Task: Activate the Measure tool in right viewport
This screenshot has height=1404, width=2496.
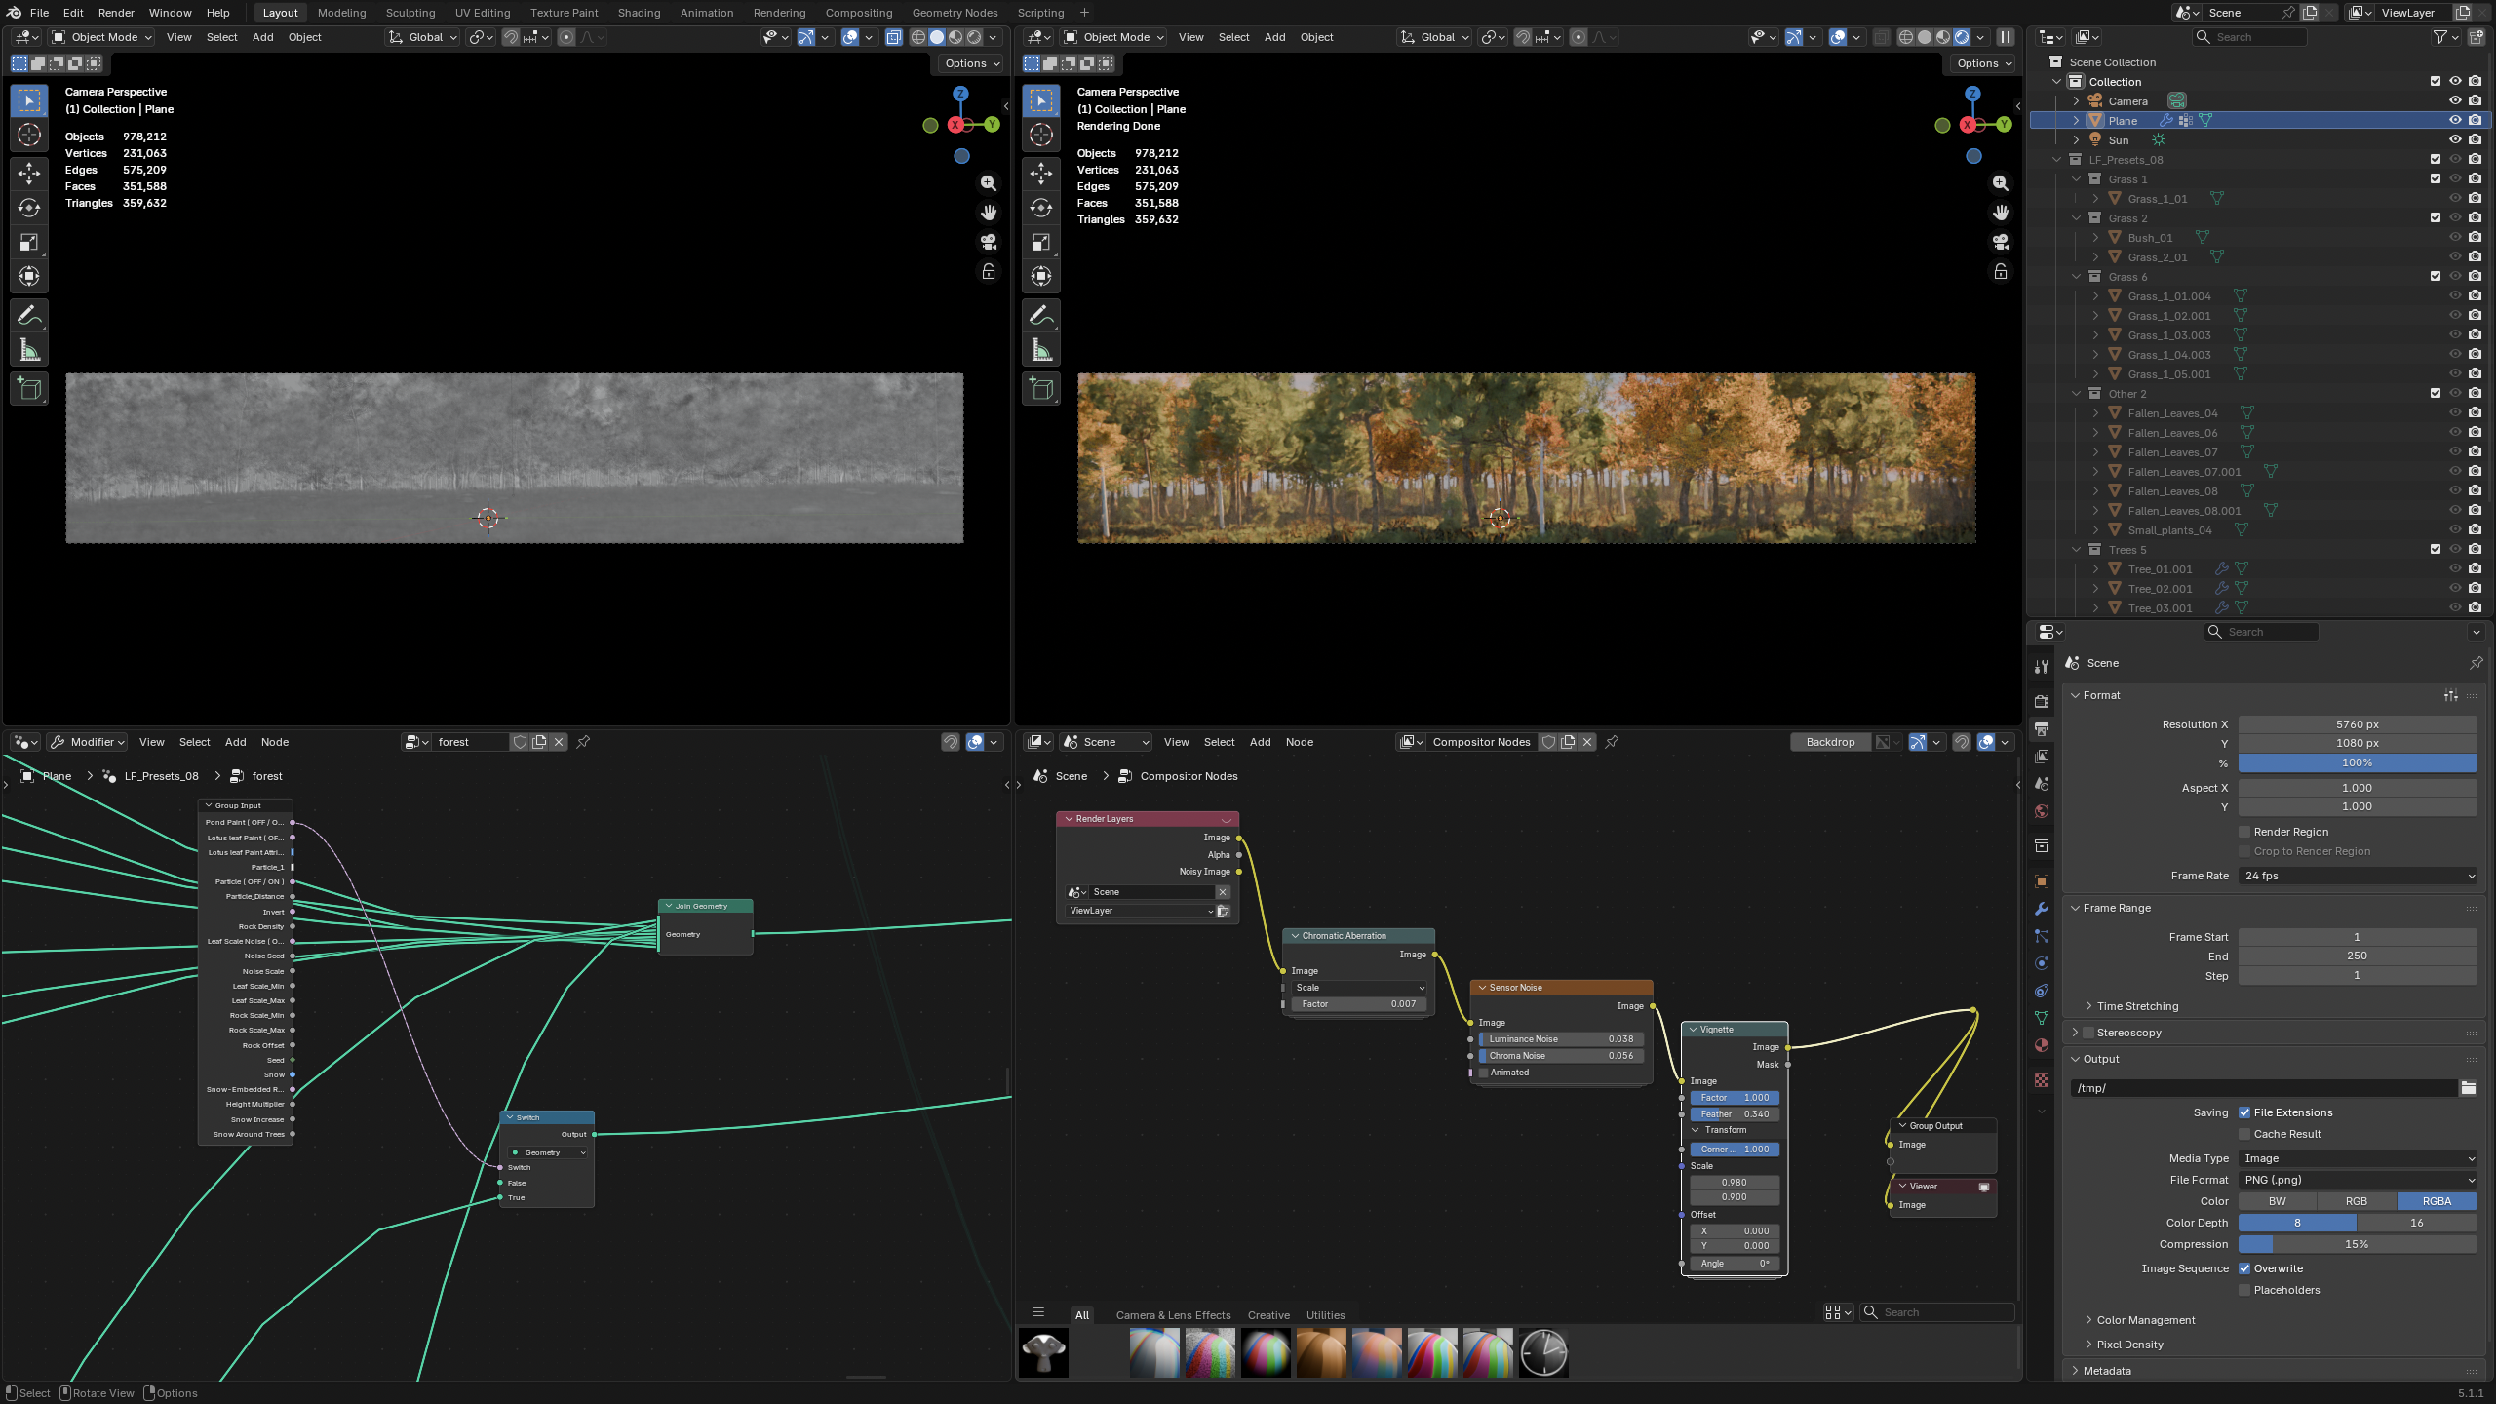Action: click(x=1041, y=350)
